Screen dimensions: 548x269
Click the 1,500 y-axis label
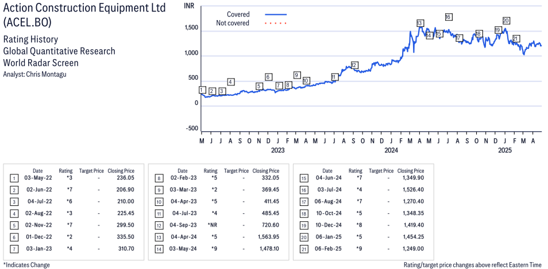(191, 28)
